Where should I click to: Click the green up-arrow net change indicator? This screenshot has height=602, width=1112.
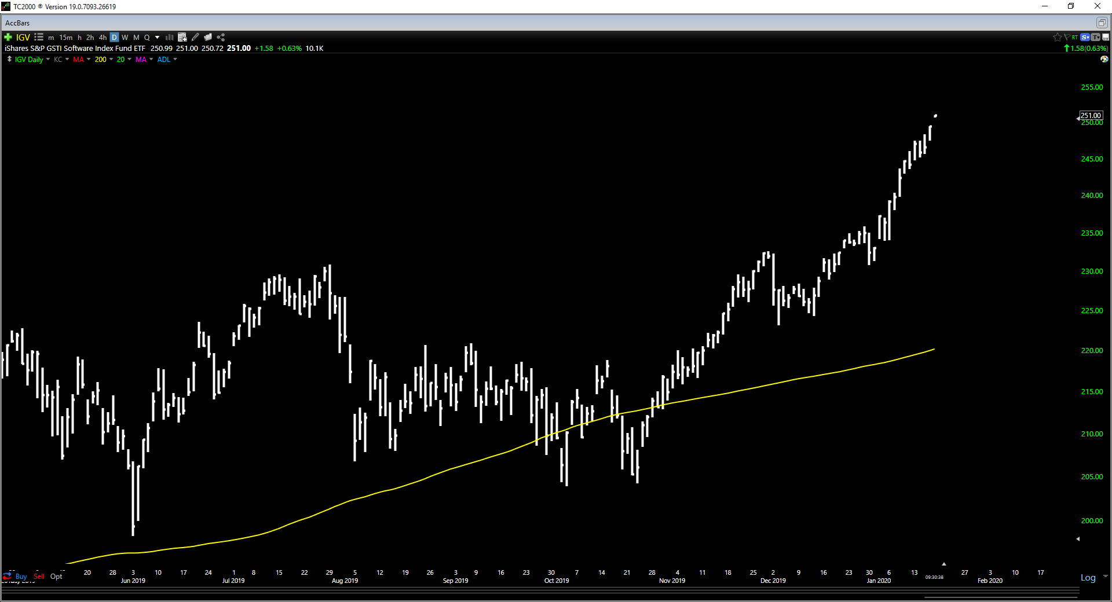[1067, 48]
